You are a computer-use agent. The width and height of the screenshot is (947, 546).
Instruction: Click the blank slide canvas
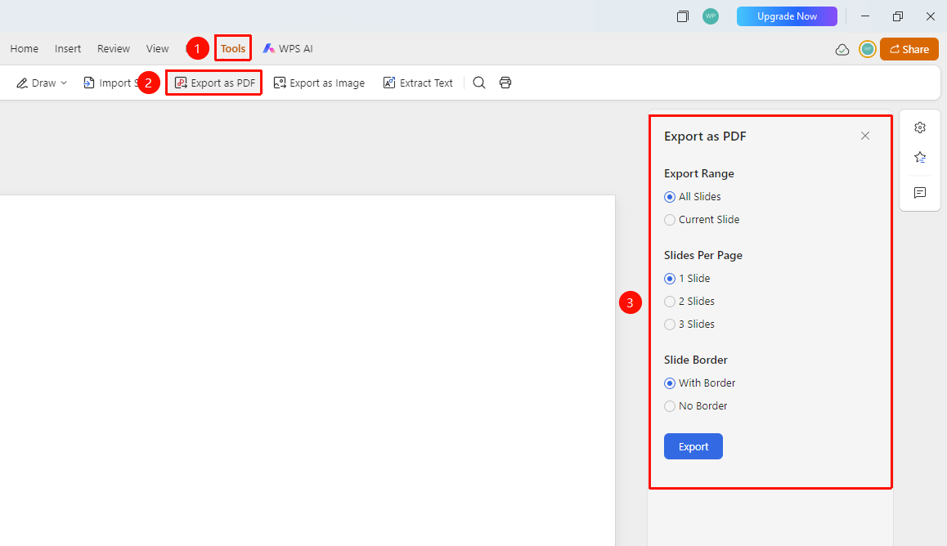[307, 370]
